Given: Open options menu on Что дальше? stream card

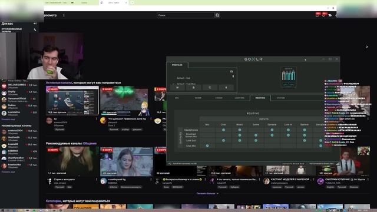Looking at the screenshot, I should (x=151, y=119).
